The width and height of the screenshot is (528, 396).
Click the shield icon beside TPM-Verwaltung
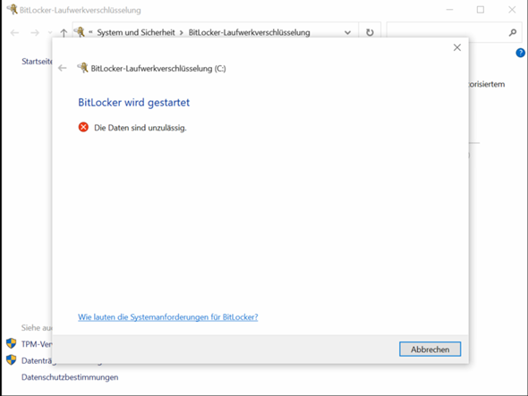11,343
